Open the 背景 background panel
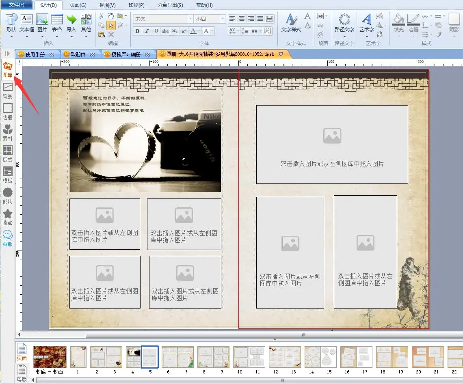Viewport: 463px width, 384px height. tap(7, 90)
